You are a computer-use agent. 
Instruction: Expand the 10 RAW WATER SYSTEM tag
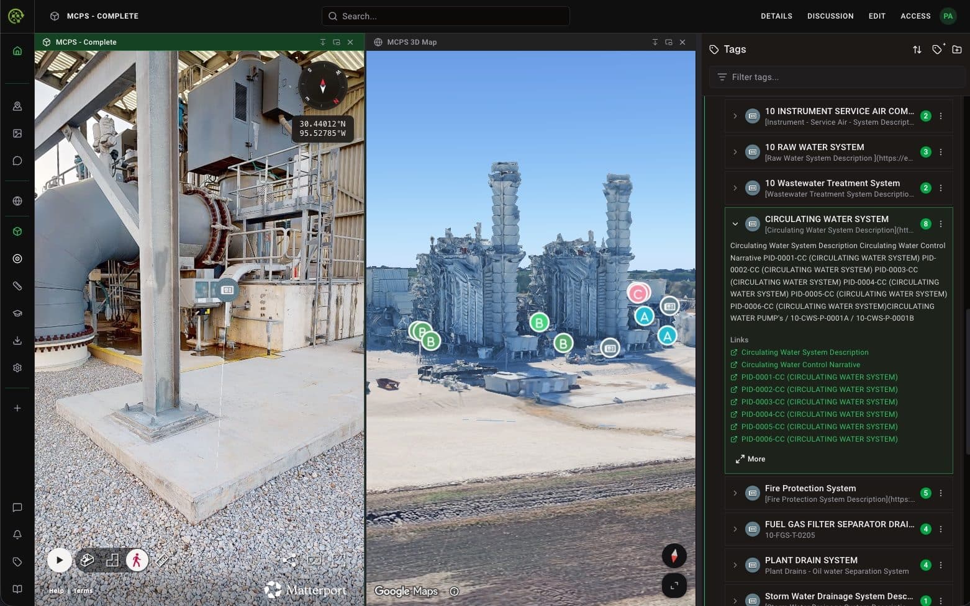[735, 152]
